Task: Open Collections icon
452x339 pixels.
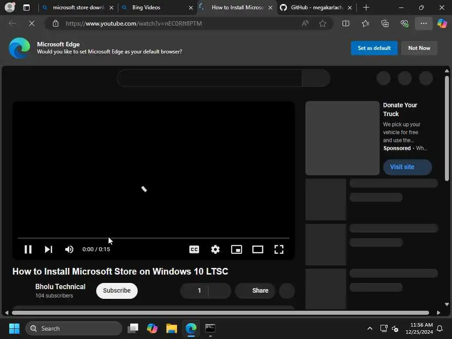Action: tap(385, 23)
